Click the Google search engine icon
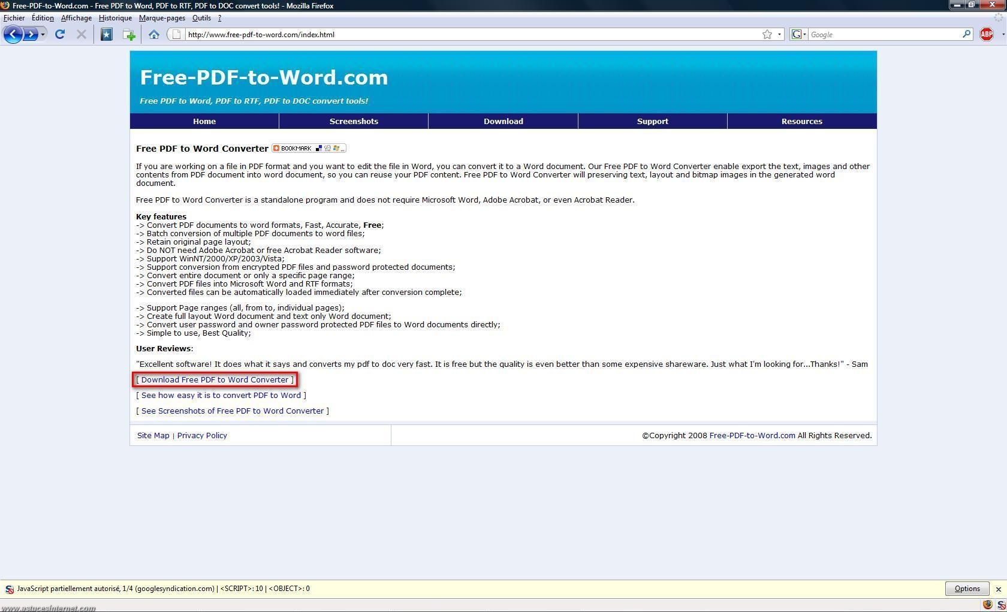The height and width of the screenshot is (612, 1007). [796, 34]
